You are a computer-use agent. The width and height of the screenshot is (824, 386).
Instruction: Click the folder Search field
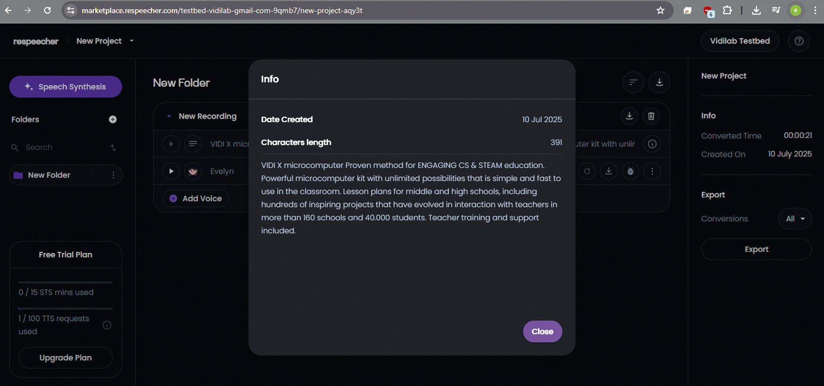[x=61, y=147]
